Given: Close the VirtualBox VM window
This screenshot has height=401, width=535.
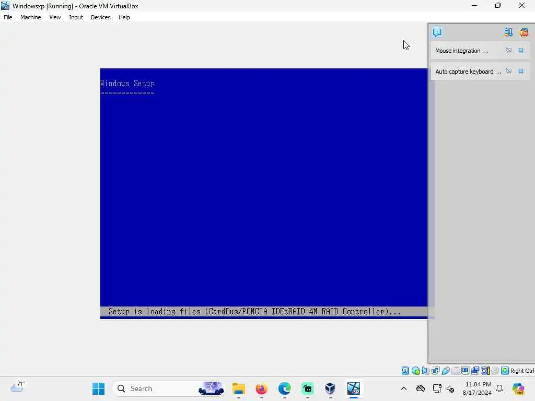Looking at the screenshot, I should [x=522, y=6].
